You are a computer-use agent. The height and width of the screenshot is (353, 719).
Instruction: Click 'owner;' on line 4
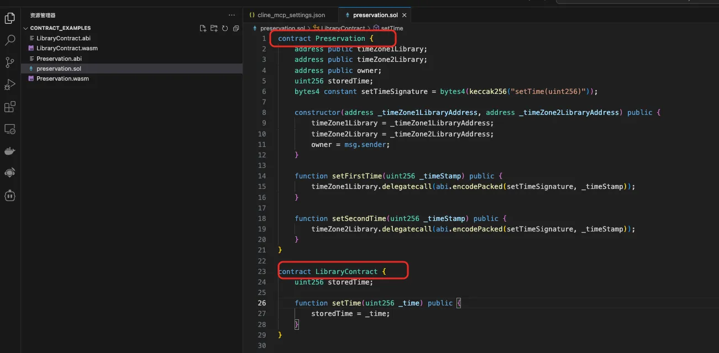pos(369,71)
